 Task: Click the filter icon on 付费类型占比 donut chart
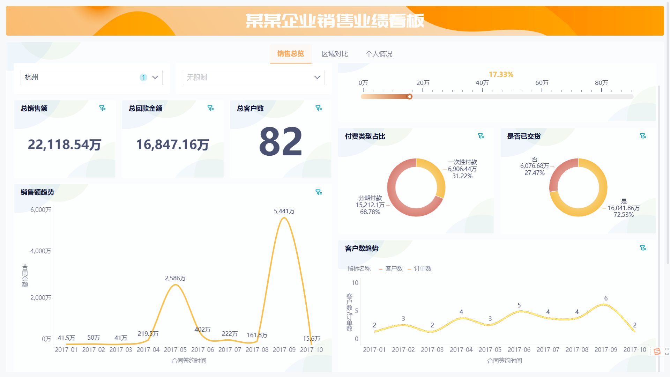click(x=481, y=136)
